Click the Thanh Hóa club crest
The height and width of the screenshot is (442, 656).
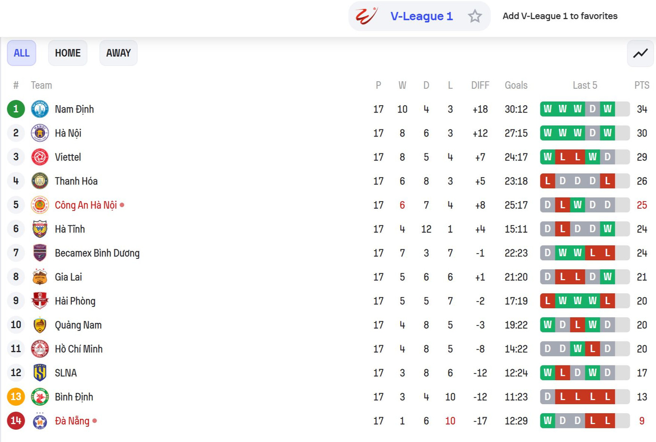tap(40, 181)
